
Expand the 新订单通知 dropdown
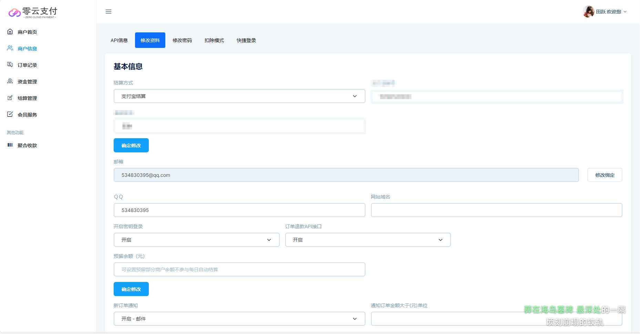239,319
